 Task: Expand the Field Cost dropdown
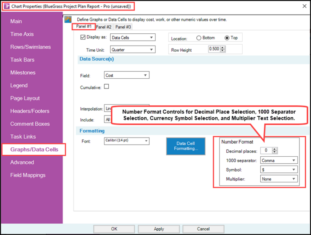point(126,75)
